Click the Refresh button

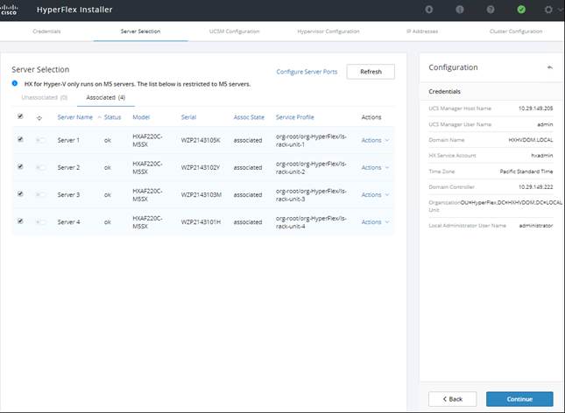click(371, 72)
